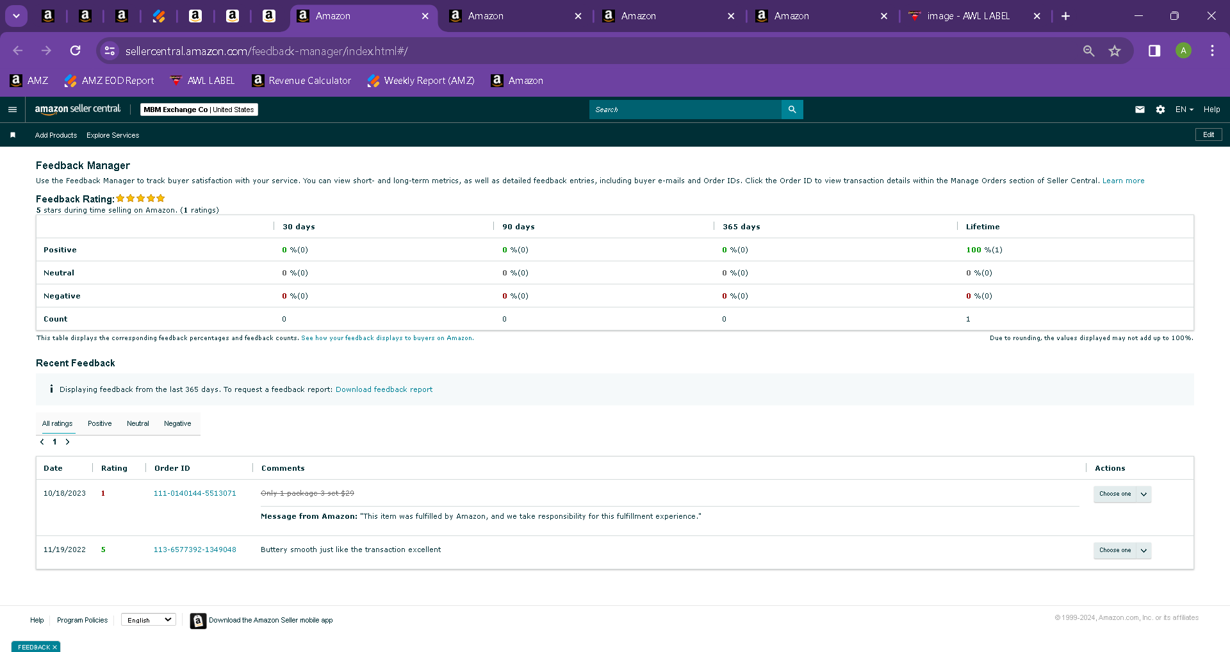This screenshot has width=1230, height=652.
Task: Click the Edit button in the navigation bar
Action: tap(1209, 134)
